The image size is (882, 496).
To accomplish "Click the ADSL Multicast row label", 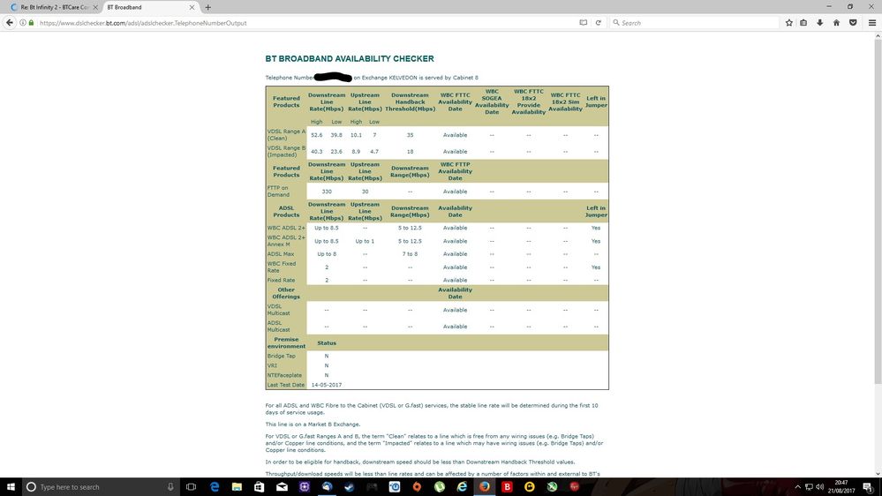I will pos(278,327).
